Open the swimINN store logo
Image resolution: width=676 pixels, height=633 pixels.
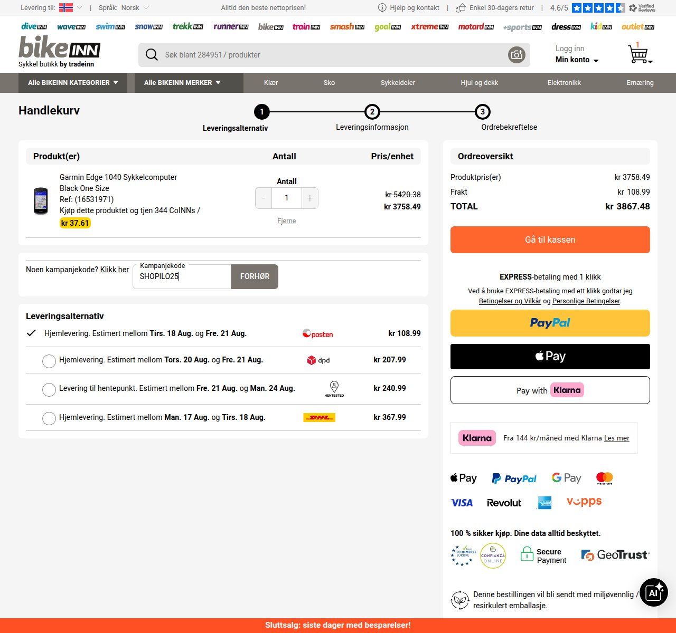pos(110,26)
